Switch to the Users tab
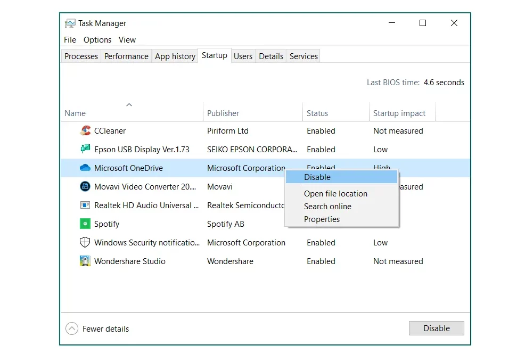This screenshot has height=362, width=525. point(243,56)
